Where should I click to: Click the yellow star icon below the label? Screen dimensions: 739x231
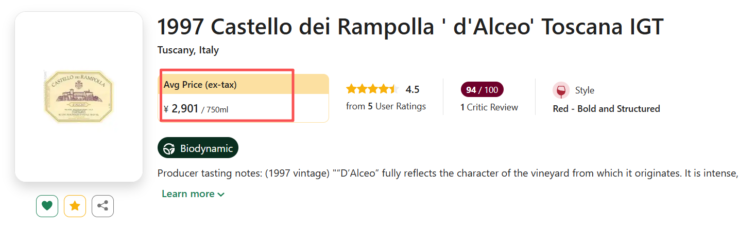tap(75, 206)
